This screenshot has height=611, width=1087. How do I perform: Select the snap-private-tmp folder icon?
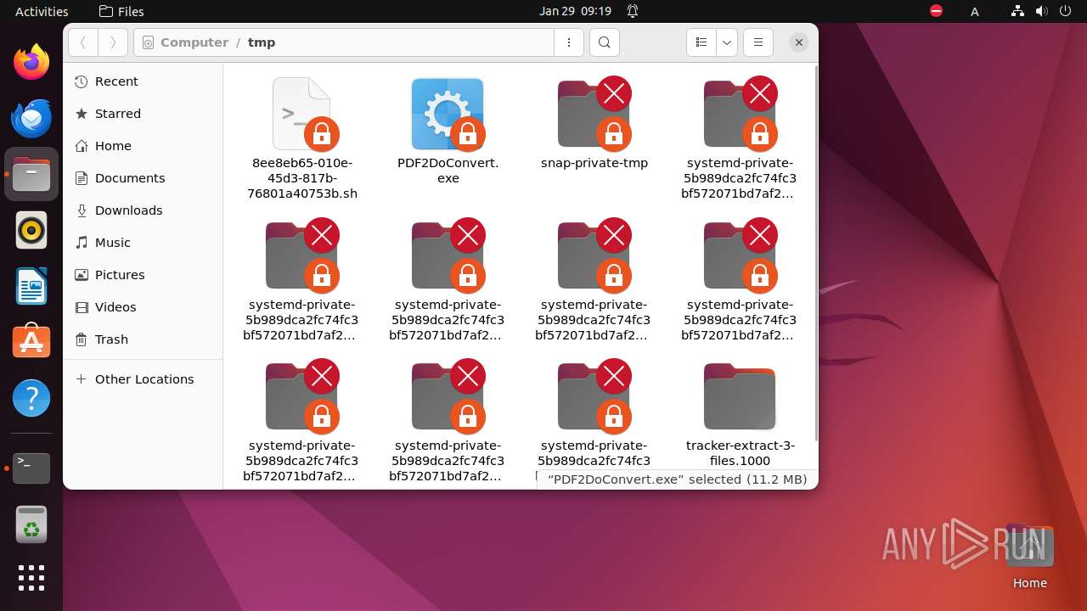(x=594, y=114)
